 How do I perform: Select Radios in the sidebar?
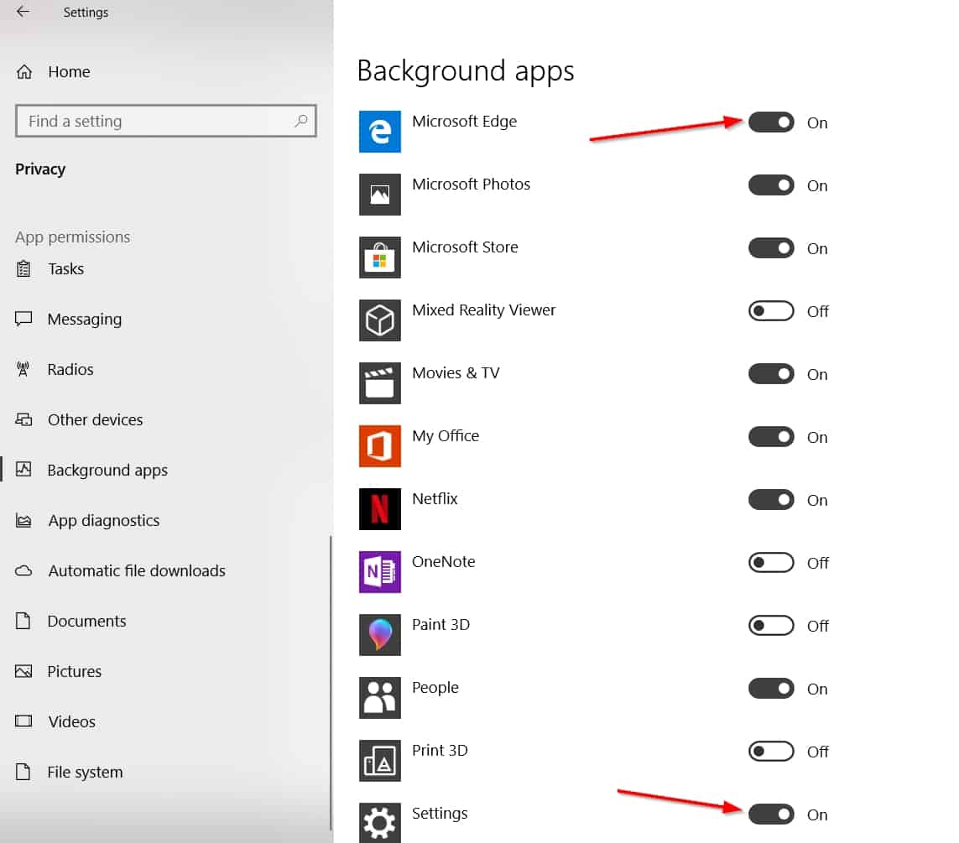tap(70, 369)
